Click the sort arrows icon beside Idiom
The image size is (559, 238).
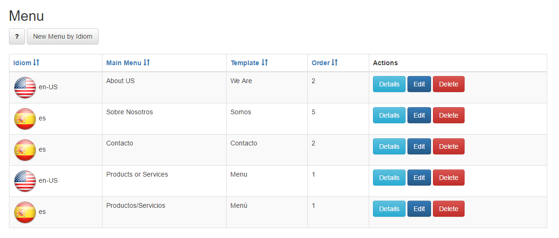[x=36, y=62]
